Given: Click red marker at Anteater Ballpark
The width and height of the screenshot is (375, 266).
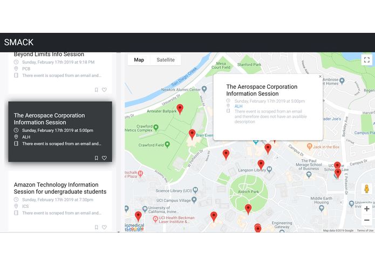Looking at the screenshot, I should coord(180,109).
